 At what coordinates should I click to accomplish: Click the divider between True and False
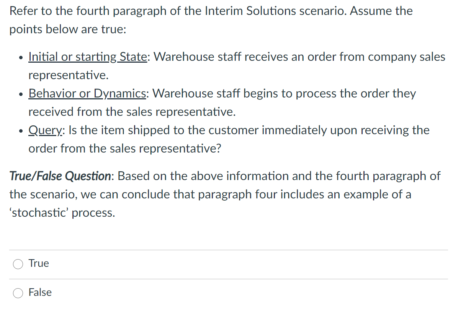tap(226, 278)
